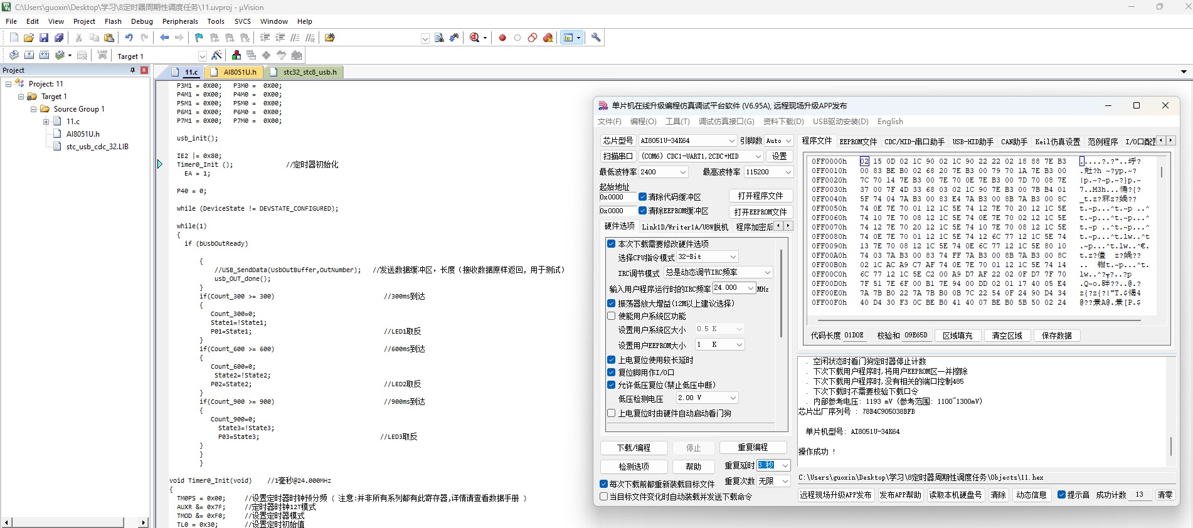The image size is (1193, 528).
Task: Insert a bookmark with the flag icon
Action: [199, 38]
